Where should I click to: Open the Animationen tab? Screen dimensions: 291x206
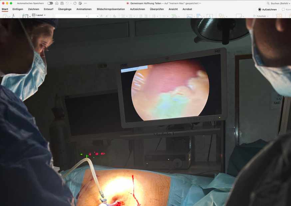click(x=84, y=9)
